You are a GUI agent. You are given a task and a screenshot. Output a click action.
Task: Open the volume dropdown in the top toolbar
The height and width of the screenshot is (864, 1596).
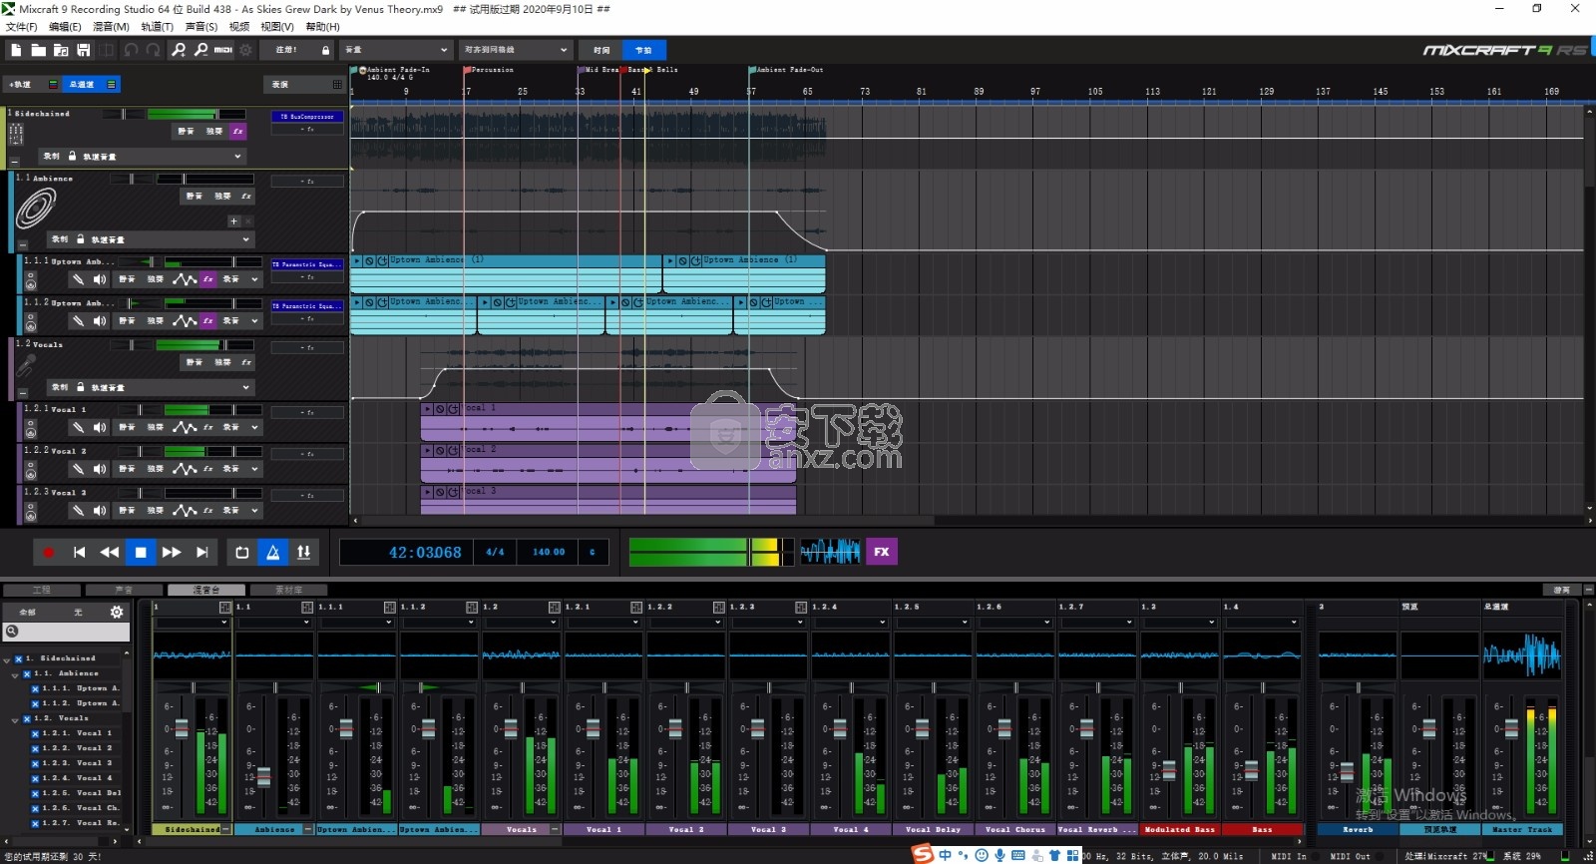point(397,50)
